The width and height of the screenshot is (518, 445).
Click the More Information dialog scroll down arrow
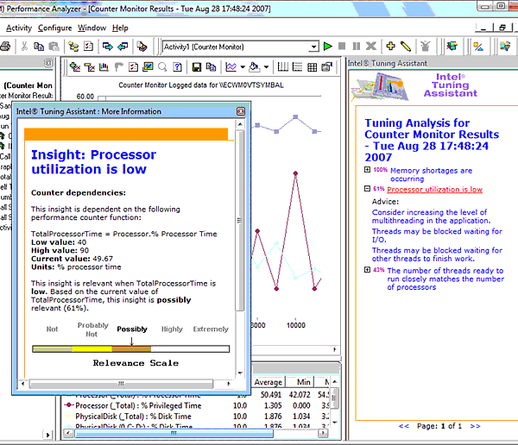pyautogui.click(x=240, y=373)
